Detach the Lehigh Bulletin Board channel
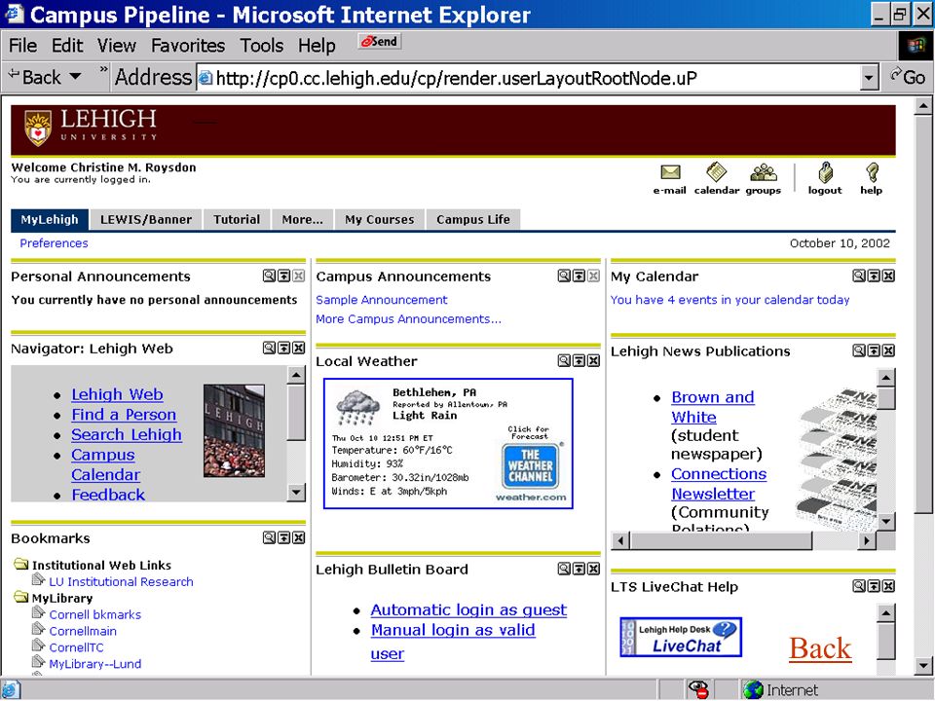The image size is (935, 701). tap(564, 569)
